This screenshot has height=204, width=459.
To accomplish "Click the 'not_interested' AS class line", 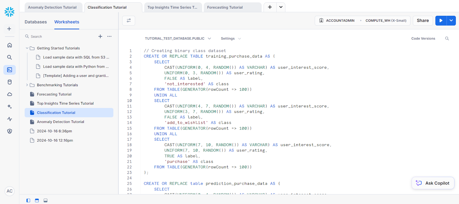I will coord(197,84).
